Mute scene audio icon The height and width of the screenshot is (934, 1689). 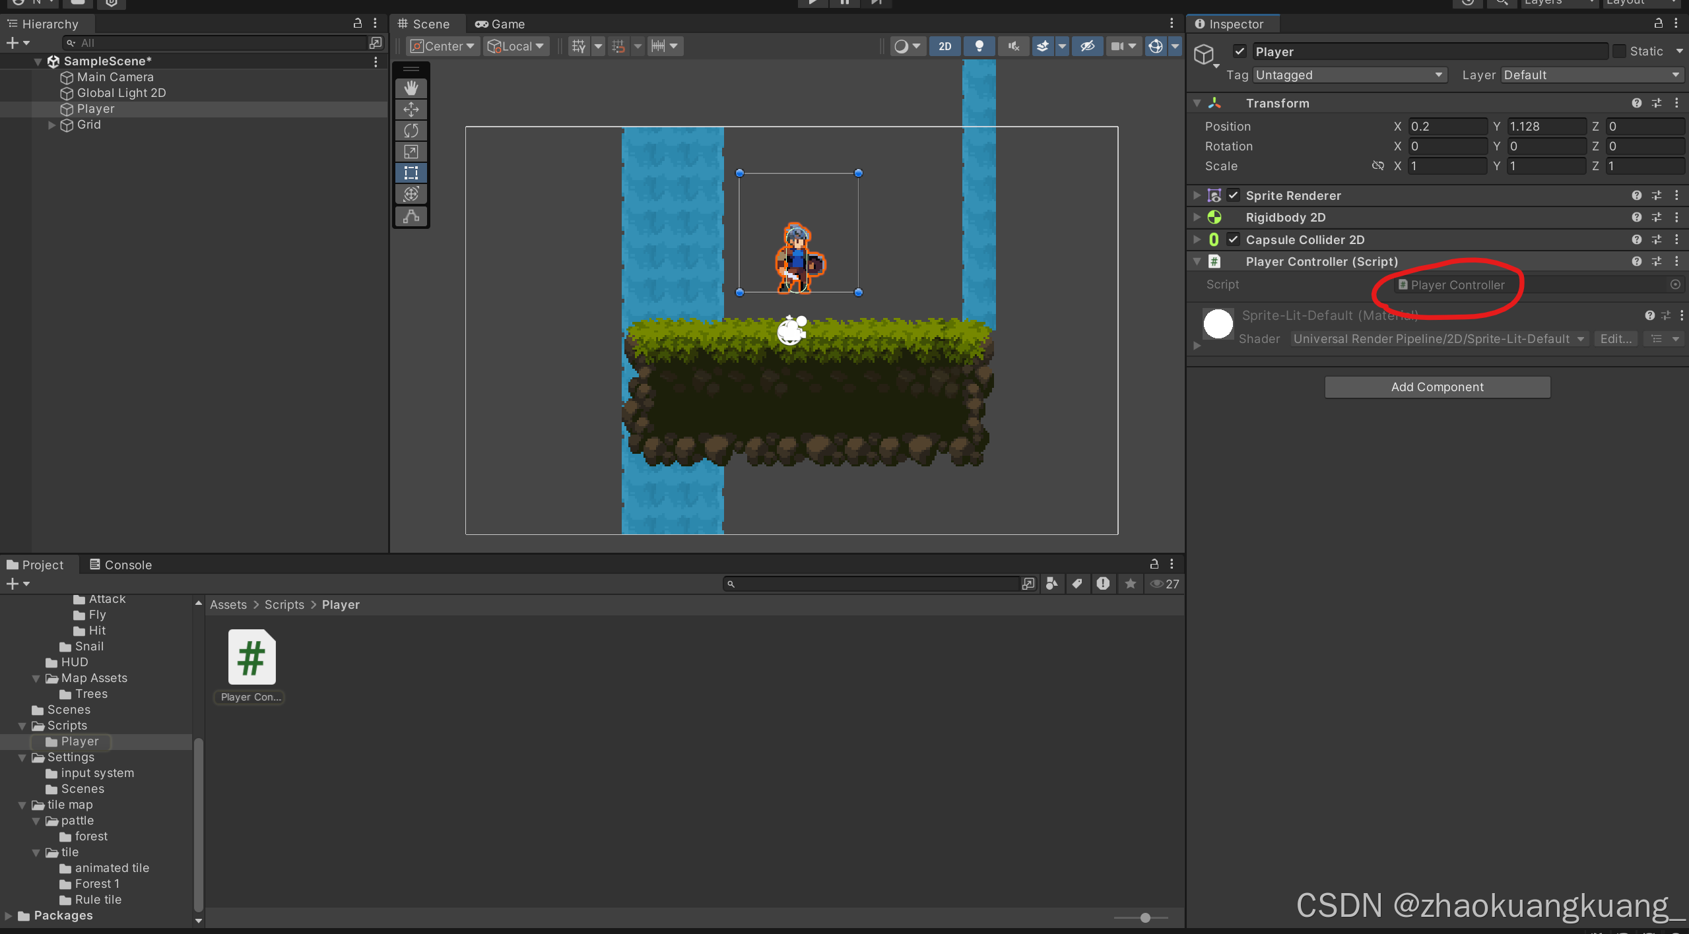click(1013, 46)
